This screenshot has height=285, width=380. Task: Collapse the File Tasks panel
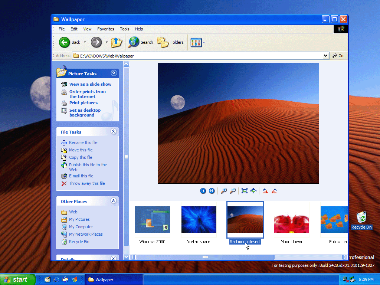[x=114, y=131]
